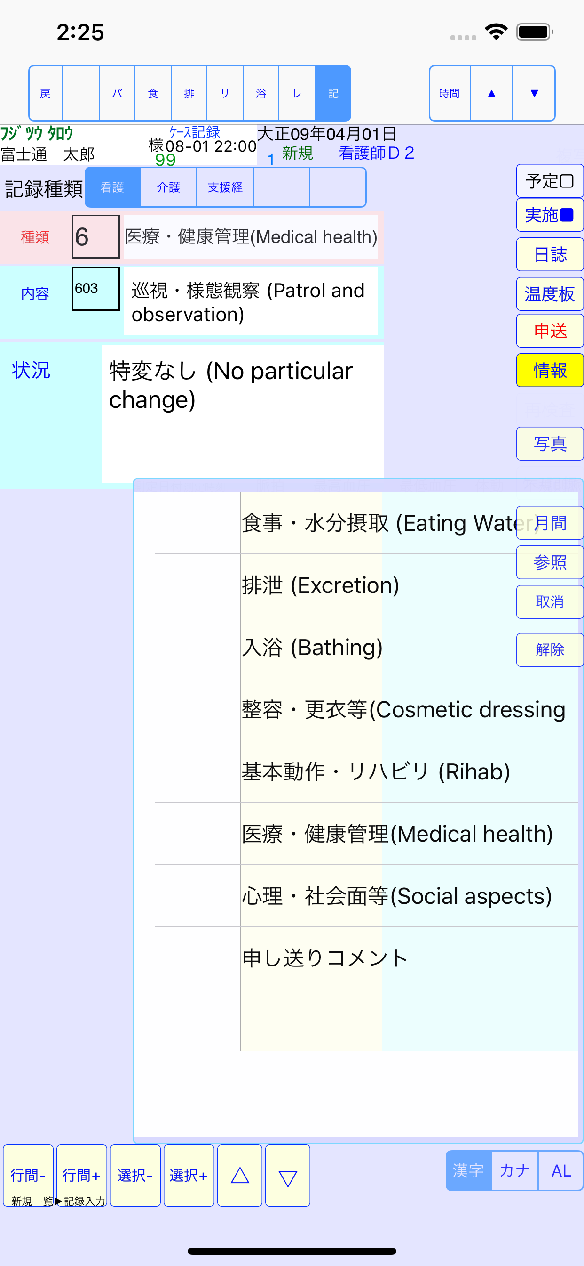This screenshot has height=1266, width=584.
Task: Select the リ rehab segment
Action: pyautogui.click(x=225, y=93)
